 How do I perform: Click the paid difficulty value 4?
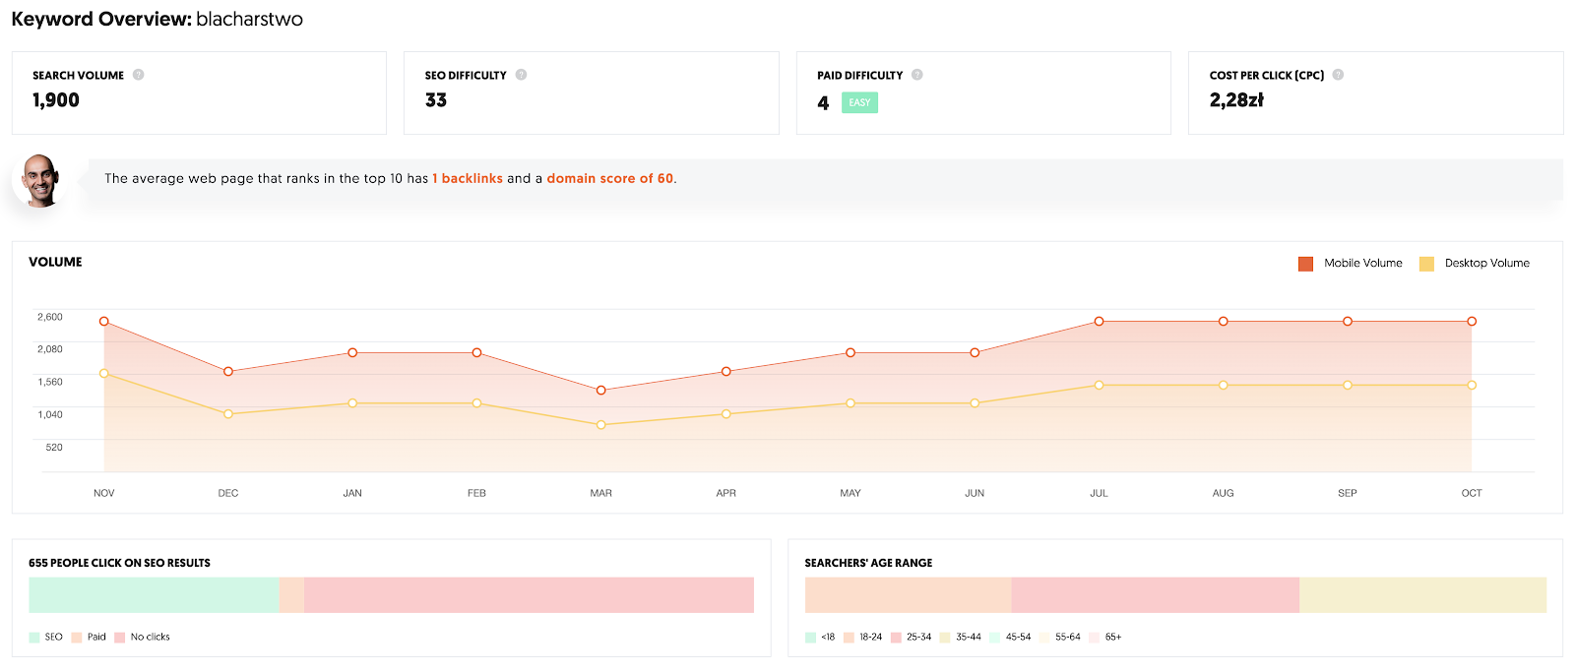tap(823, 103)
